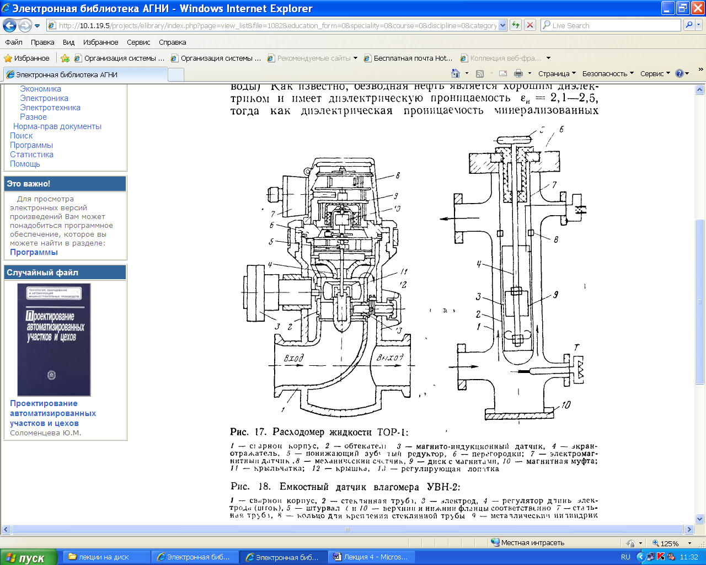
Task: Open the Электротехника category link
Action: coord(50,108)
